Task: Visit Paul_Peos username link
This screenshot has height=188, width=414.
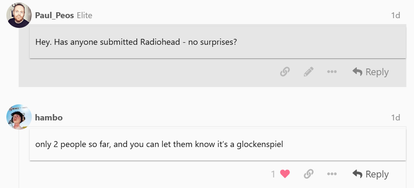Action: click(x=54, y=16)
